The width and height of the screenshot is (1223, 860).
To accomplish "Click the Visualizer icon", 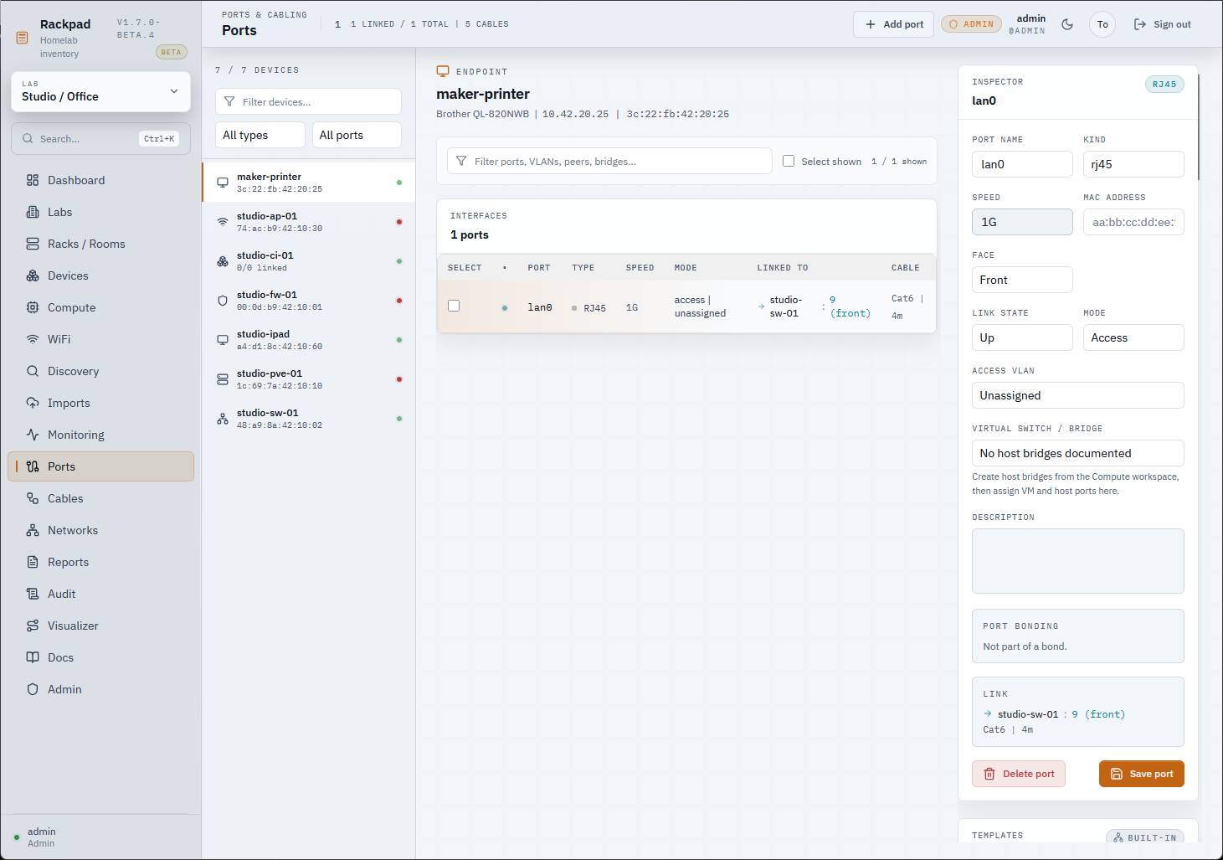I will 33,626.
